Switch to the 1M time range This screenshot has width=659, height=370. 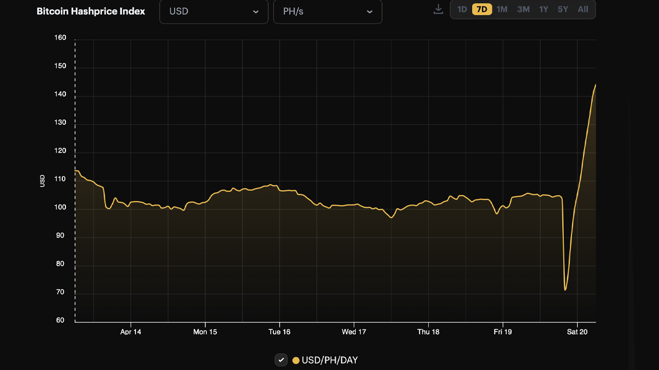501,9
